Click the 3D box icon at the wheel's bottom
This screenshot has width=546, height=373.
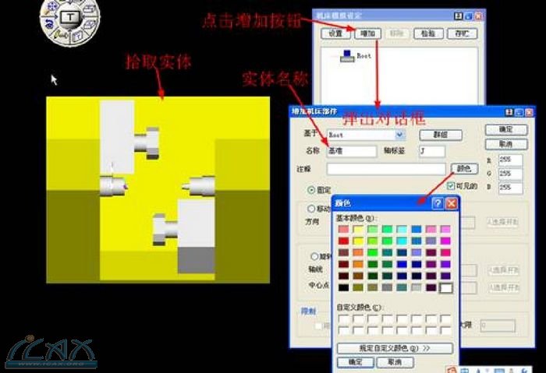(x=78, y=36)
